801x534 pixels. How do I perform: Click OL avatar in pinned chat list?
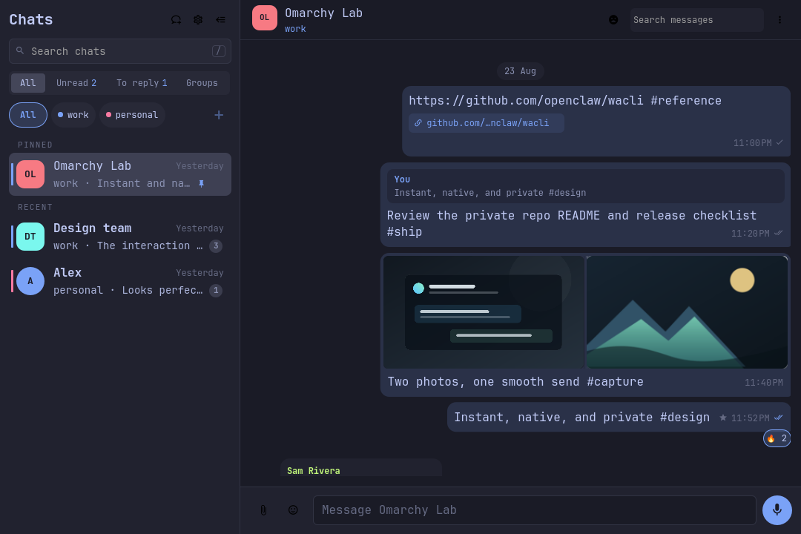tap(30, 174)
